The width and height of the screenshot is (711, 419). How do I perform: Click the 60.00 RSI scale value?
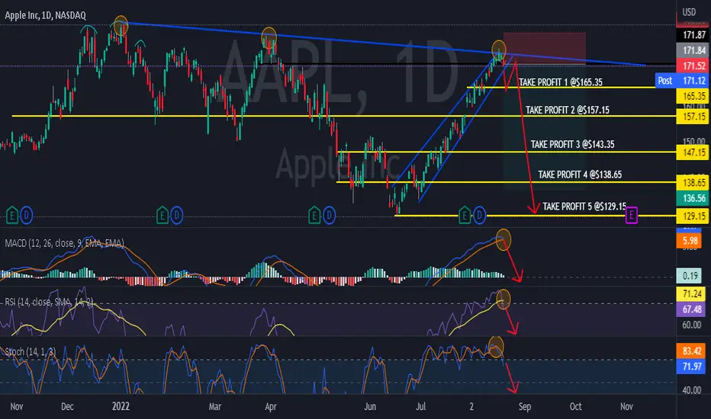pyautogui.click(x=691, y=325)
